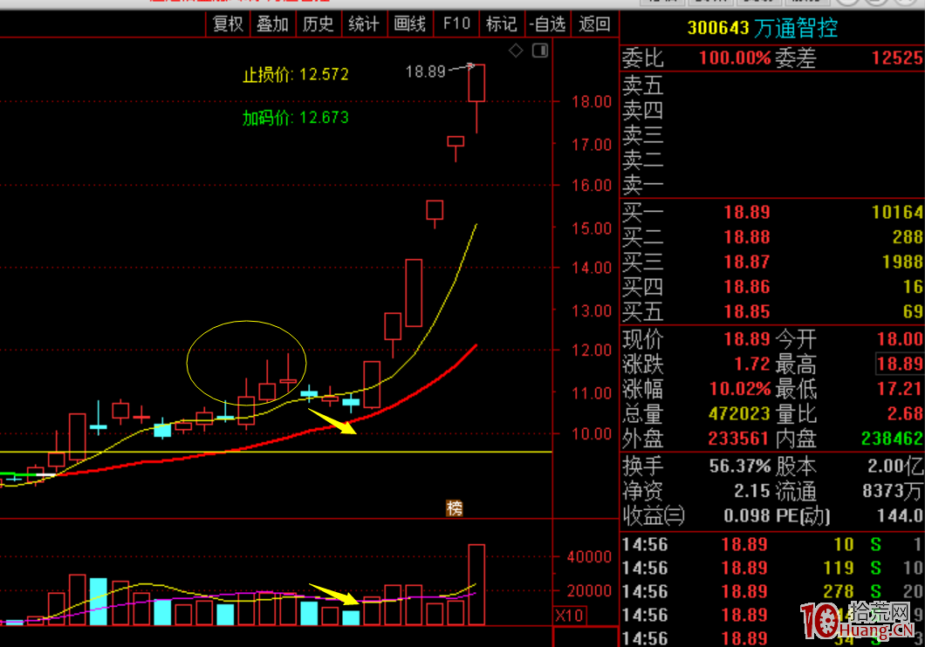Viewport: 925px width, 647px height.
Task: Click price axis label 18.00
Action: 592,102
